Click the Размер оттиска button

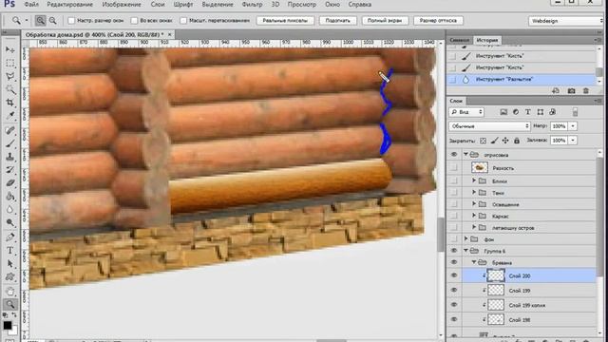click(438, 21)
